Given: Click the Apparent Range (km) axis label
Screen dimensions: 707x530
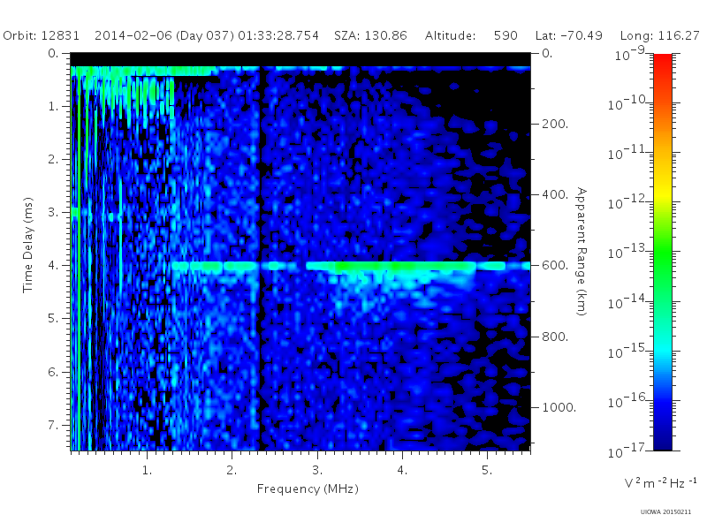Looking at the screenshot, I should click(582, 252).
